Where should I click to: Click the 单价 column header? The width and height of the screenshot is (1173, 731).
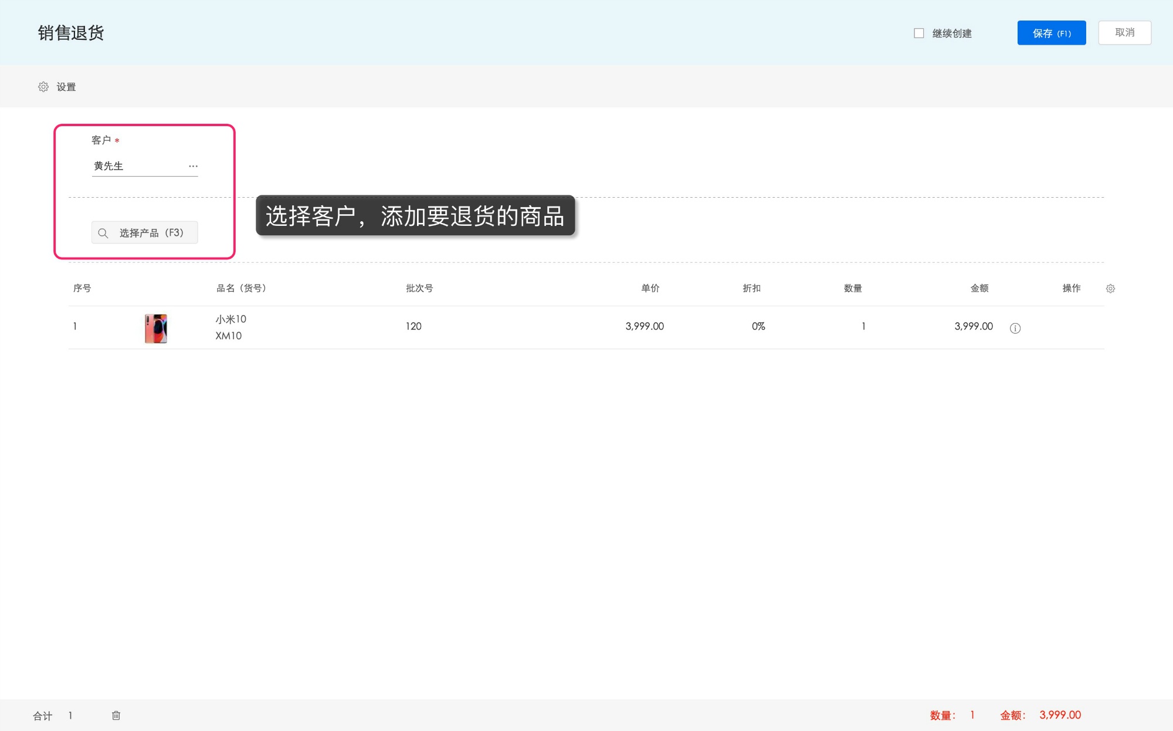[x=650, y=288]
